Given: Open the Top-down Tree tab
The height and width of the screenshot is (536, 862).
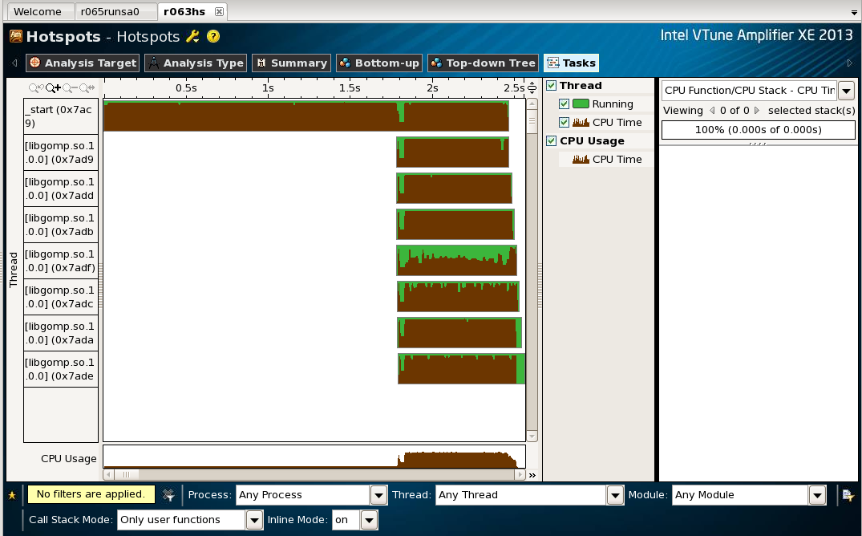Looking at the screenshot, I should 483,63.
